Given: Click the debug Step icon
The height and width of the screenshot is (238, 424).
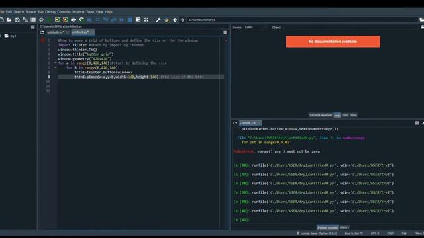Looking at the screenshot, I should 97,20.
